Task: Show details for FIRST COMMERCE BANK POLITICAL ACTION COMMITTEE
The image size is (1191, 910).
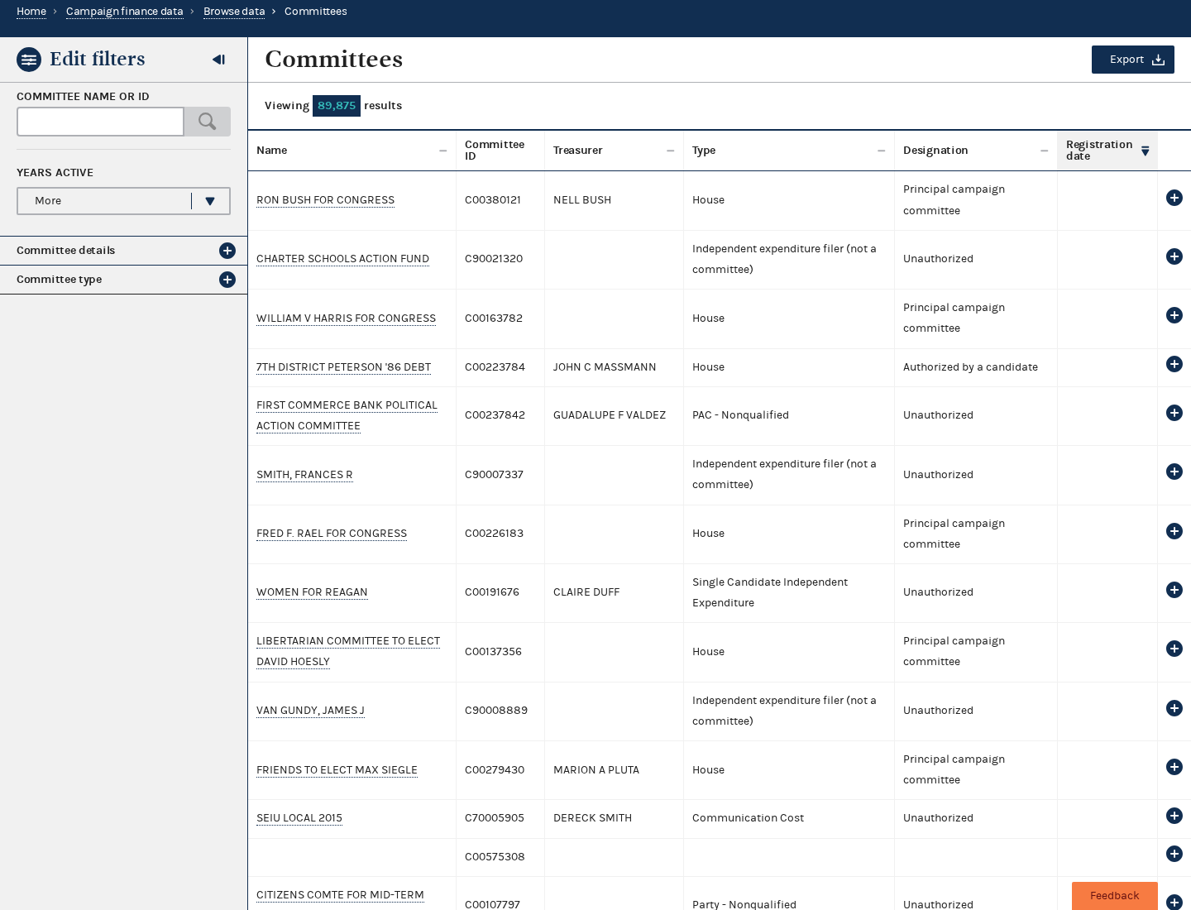Action: coord(1174,413)
